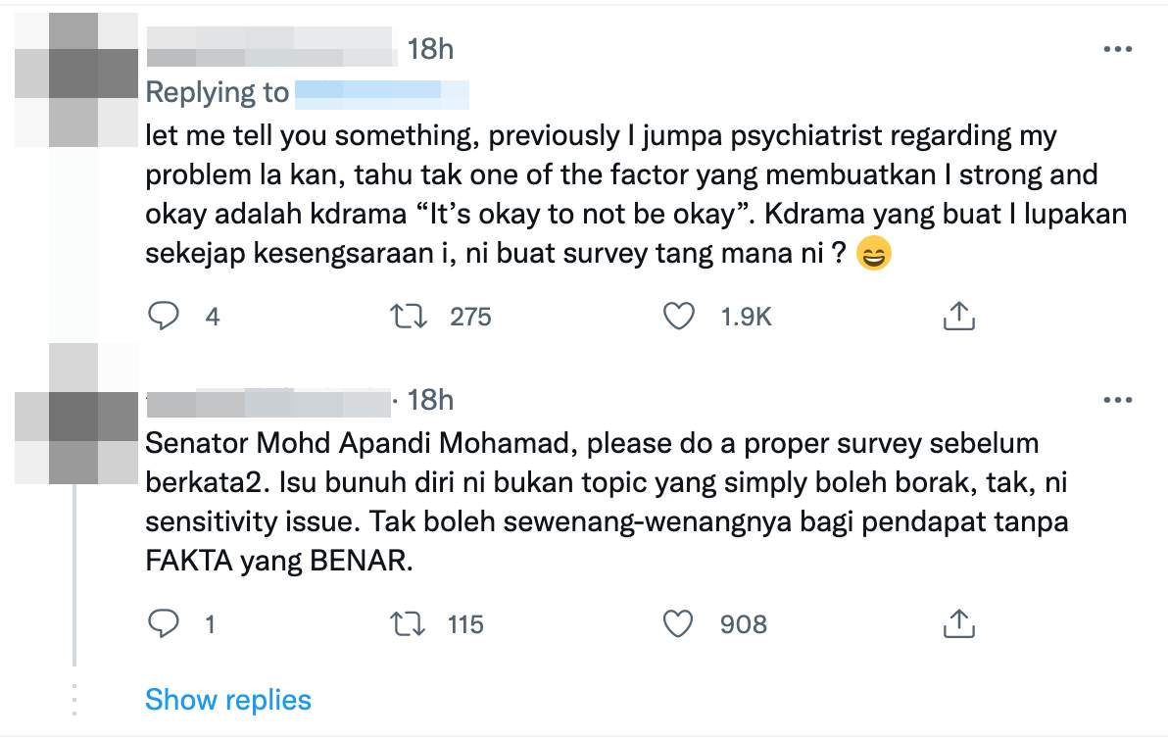Reply to the Kdrama psychiatrist tweet
Screen dimensions: 1168x741
164,316
